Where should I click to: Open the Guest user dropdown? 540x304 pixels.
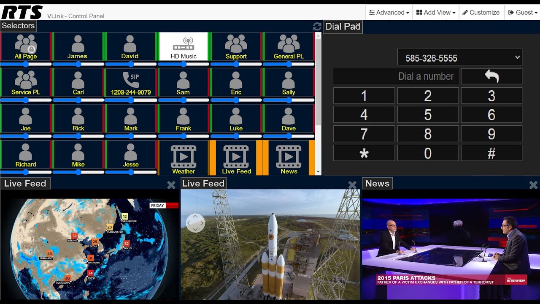point(523,12)
